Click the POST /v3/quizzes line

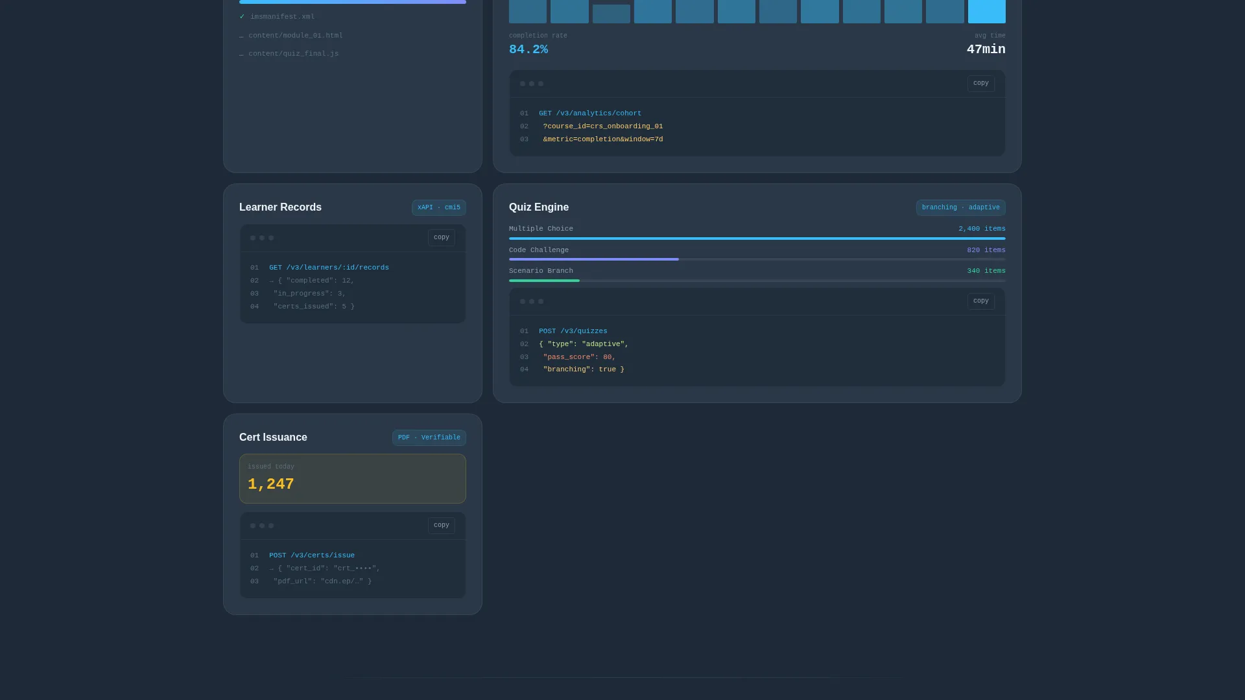573,331
